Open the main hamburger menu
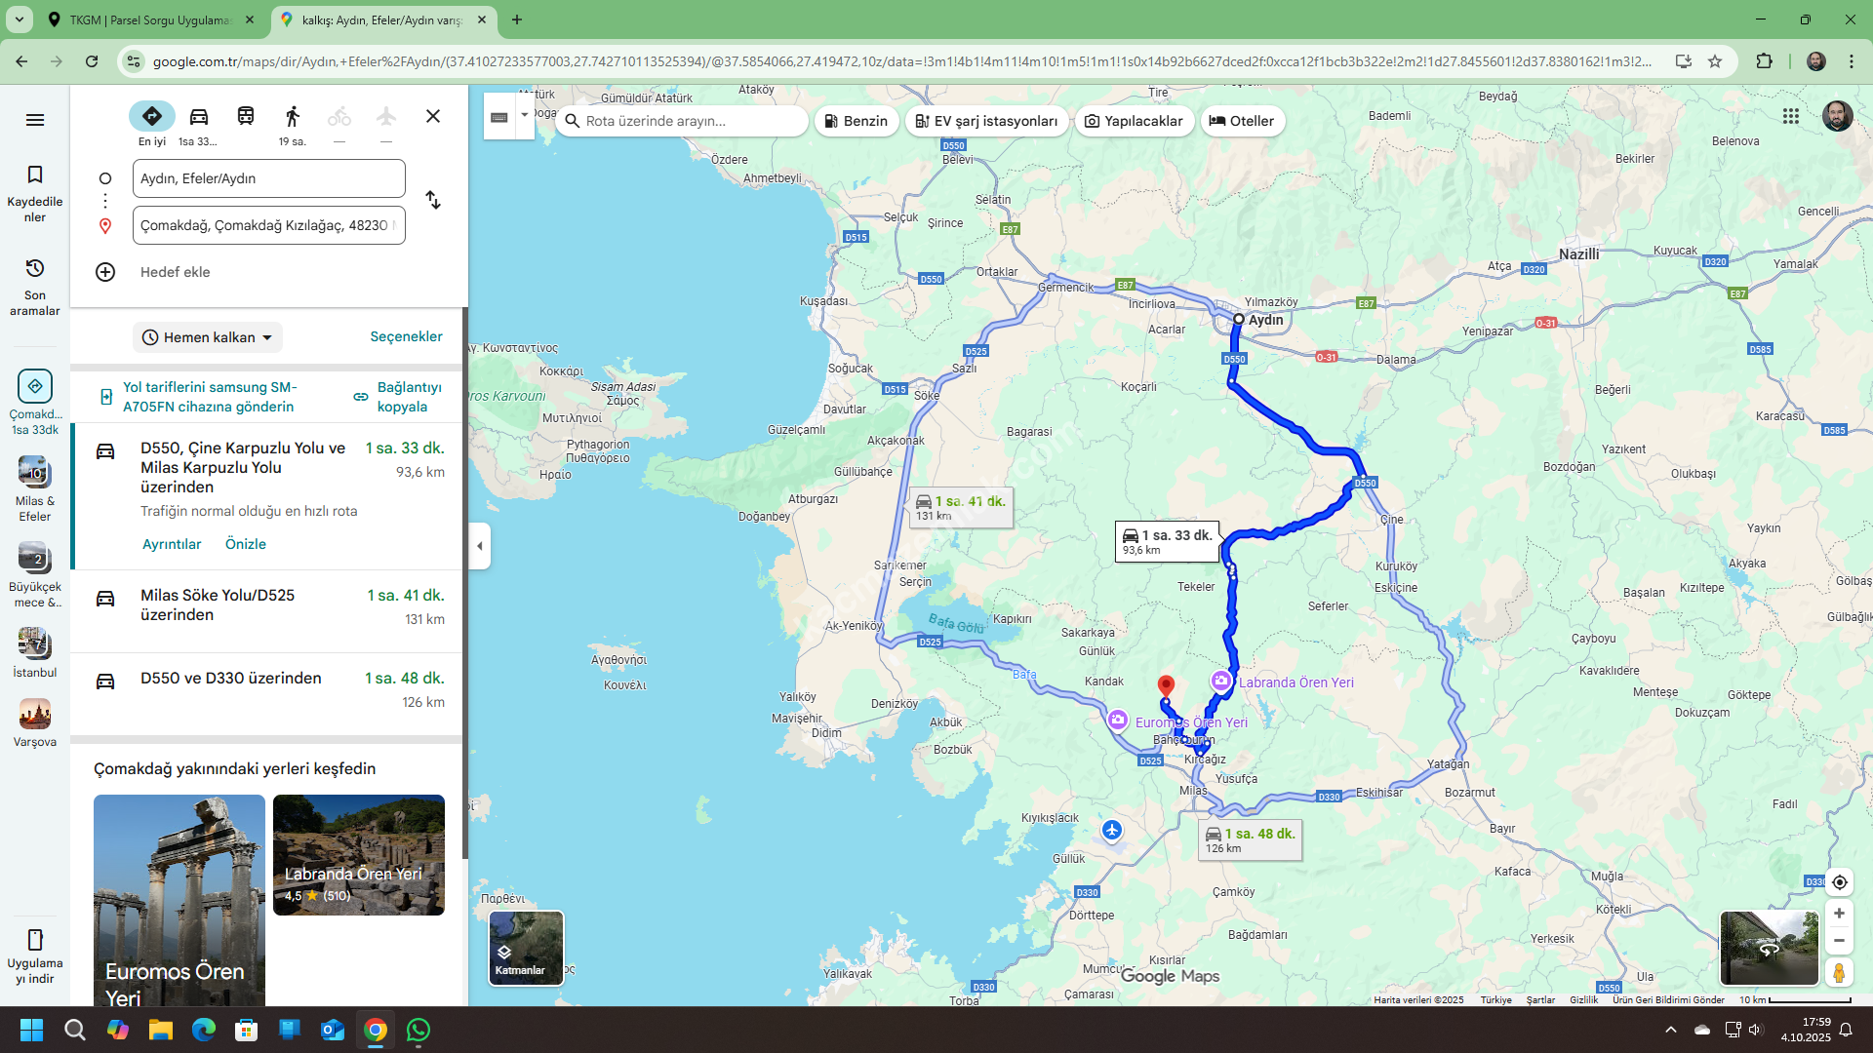The image size is (1873, 1053). [35, 120]
